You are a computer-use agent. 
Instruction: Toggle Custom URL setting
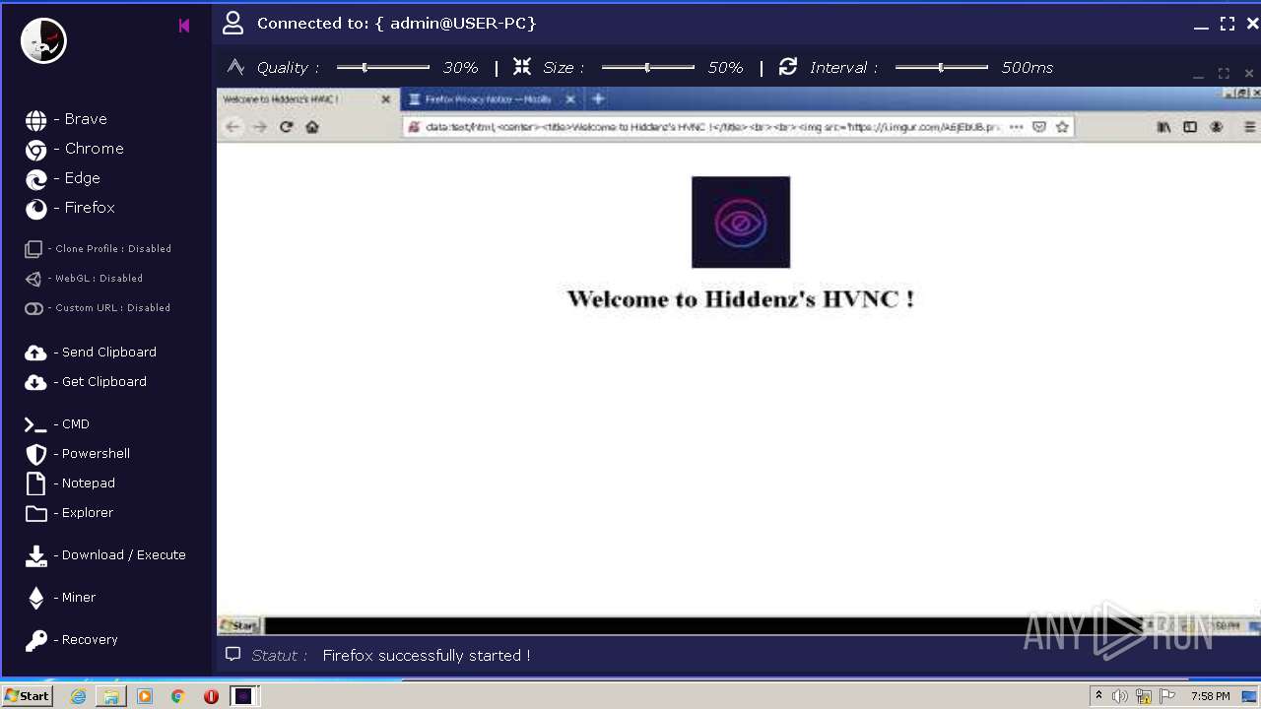coord(98,308)
